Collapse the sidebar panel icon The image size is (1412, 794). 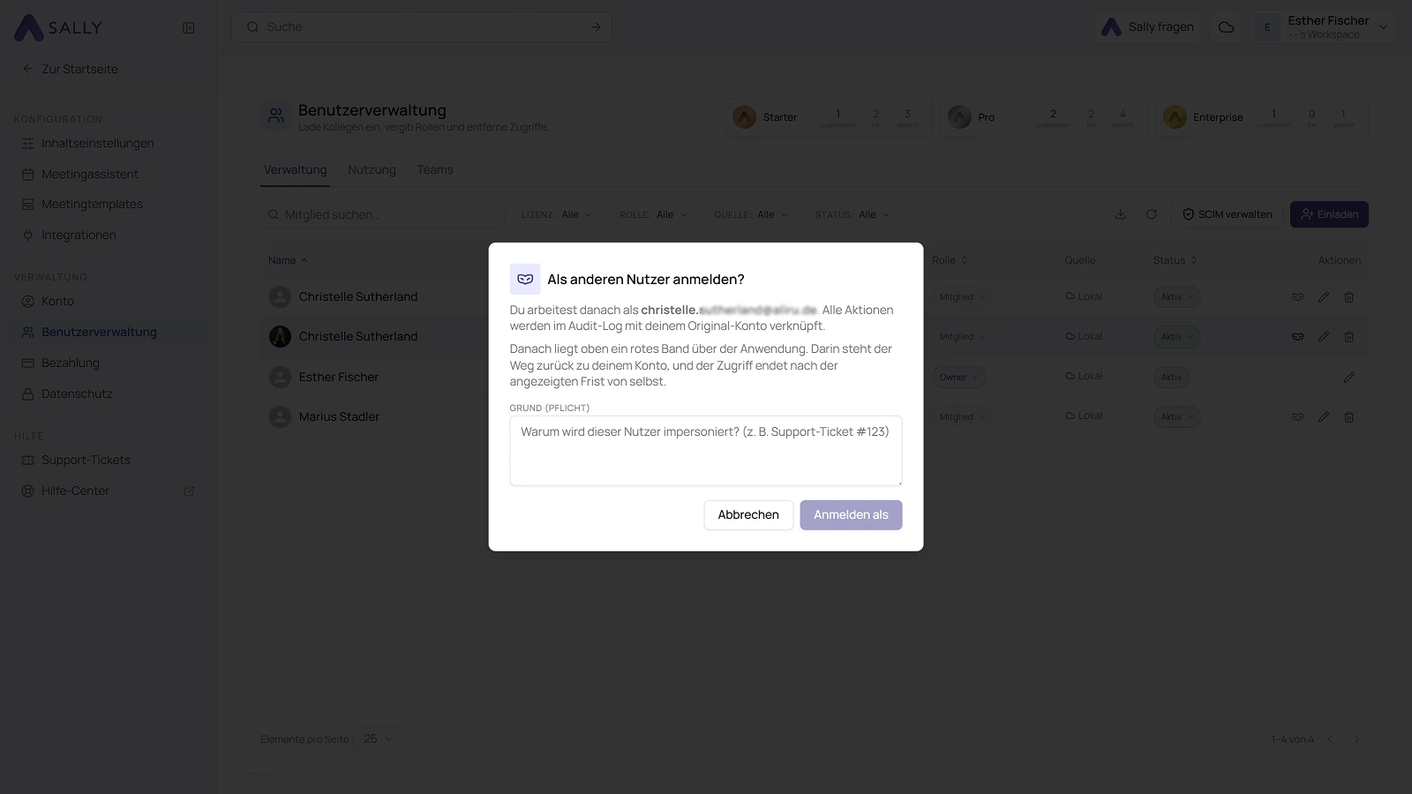188,27
